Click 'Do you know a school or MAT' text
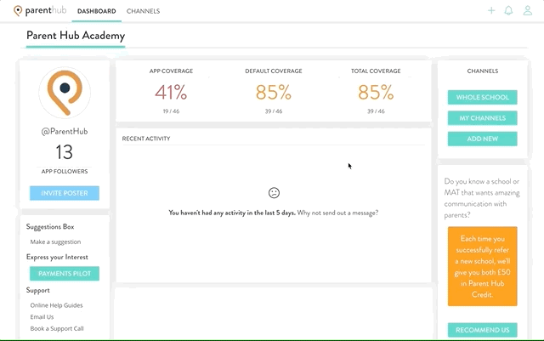The height and width of the screenshot is (341, 544). tap(482, 198)
